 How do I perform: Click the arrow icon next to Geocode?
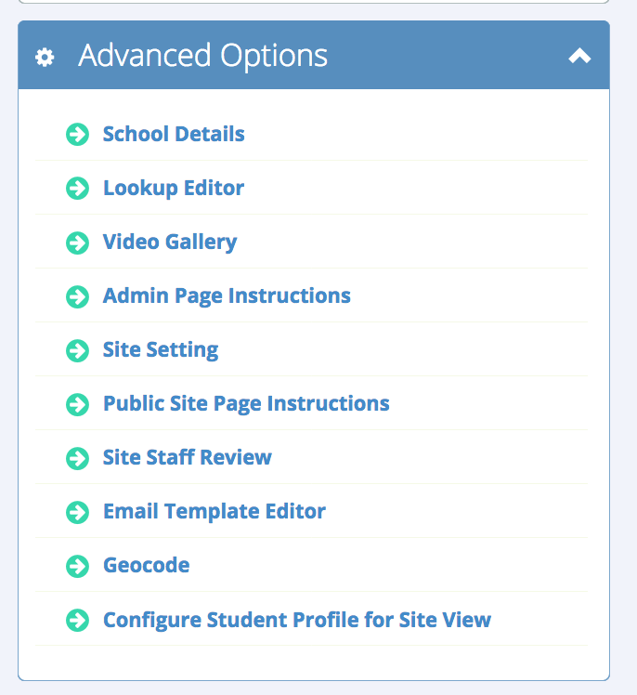[77, 566]
